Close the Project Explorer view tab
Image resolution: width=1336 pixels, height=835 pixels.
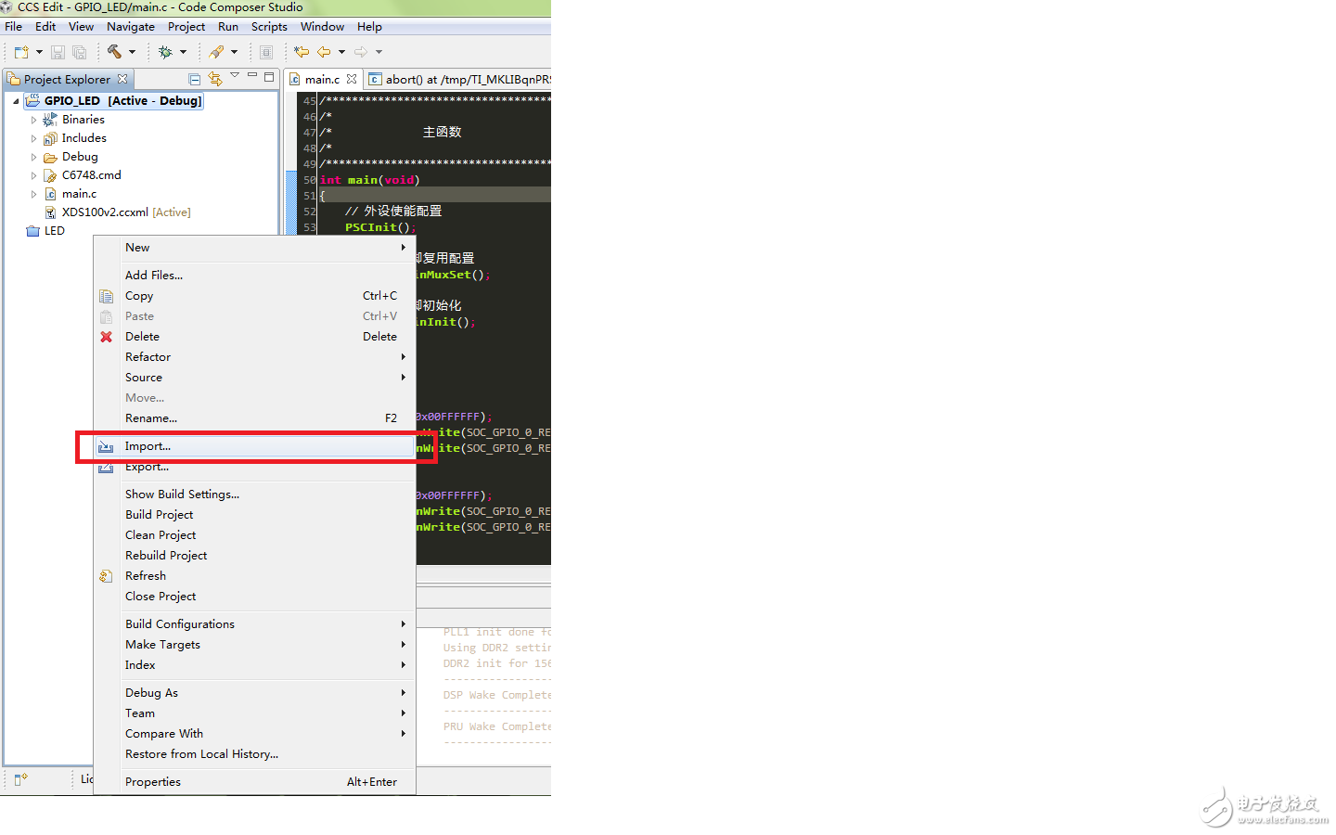tap(122, 79)
